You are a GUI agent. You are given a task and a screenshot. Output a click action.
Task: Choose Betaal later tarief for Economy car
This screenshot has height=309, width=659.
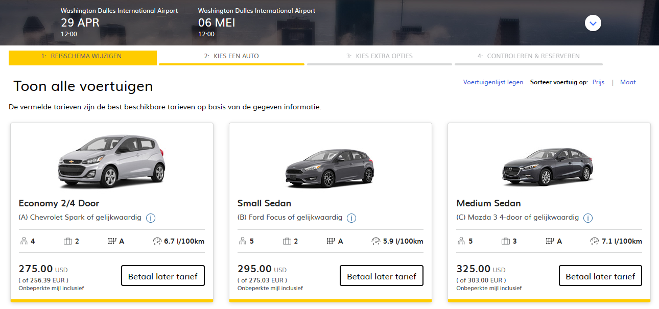pyautogui.click(x=162, y=276)
